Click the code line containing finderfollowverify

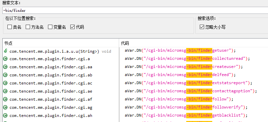[x=186, y=107]
